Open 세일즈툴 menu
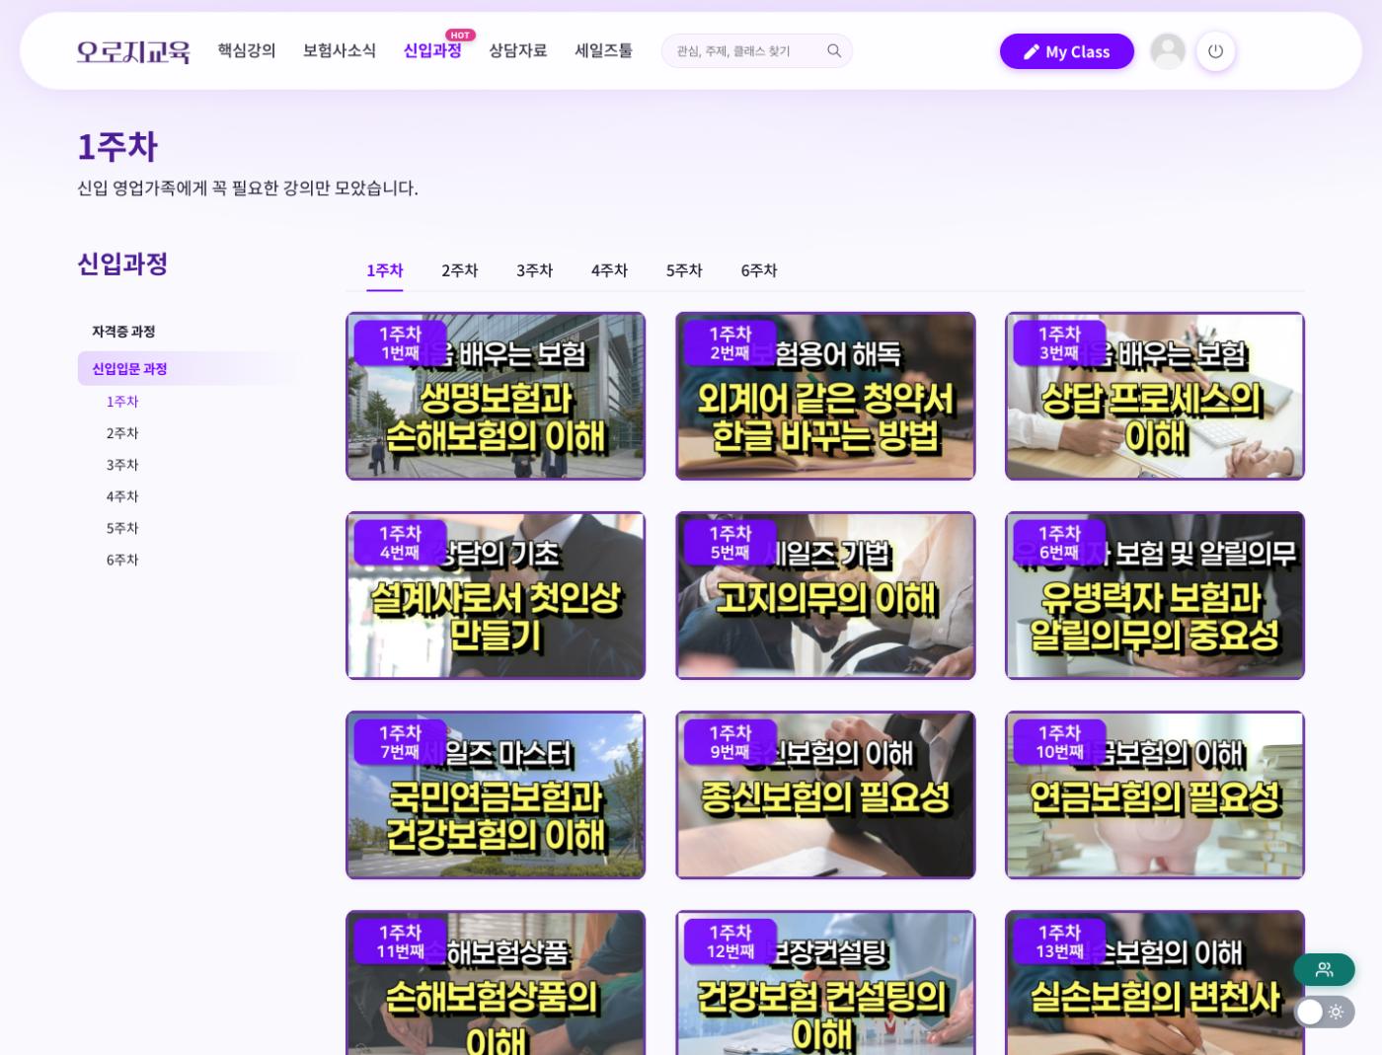The image size is (1382, 1055). point(603,50)
